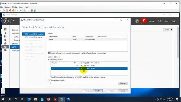Click the Enhanced Session monitor icon
181x102 pixels.
[32, 10]
